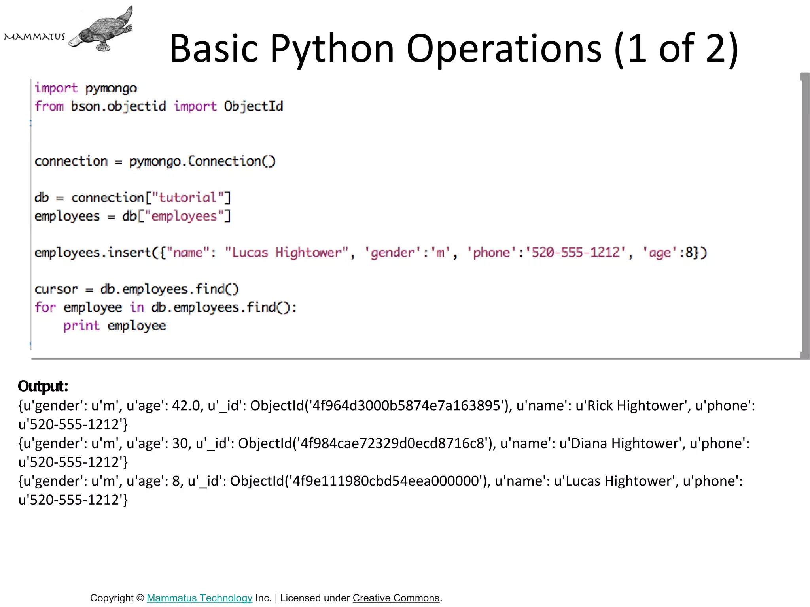This screenshot has width=810, height=607.
Task: Click the Rick Hightower output record
Action: 387,415
